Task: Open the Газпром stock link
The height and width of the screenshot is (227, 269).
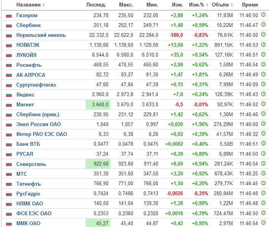Action: point(27,16)
